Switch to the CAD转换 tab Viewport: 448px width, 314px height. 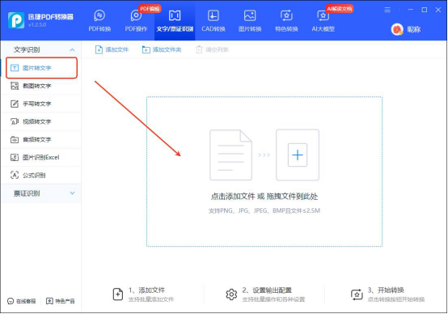213,20
